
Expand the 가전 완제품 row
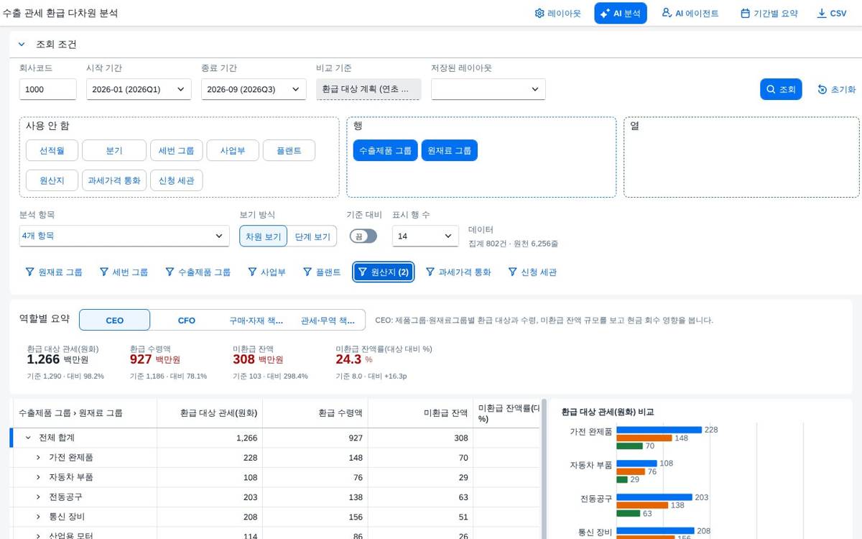(x=38, y=457)
